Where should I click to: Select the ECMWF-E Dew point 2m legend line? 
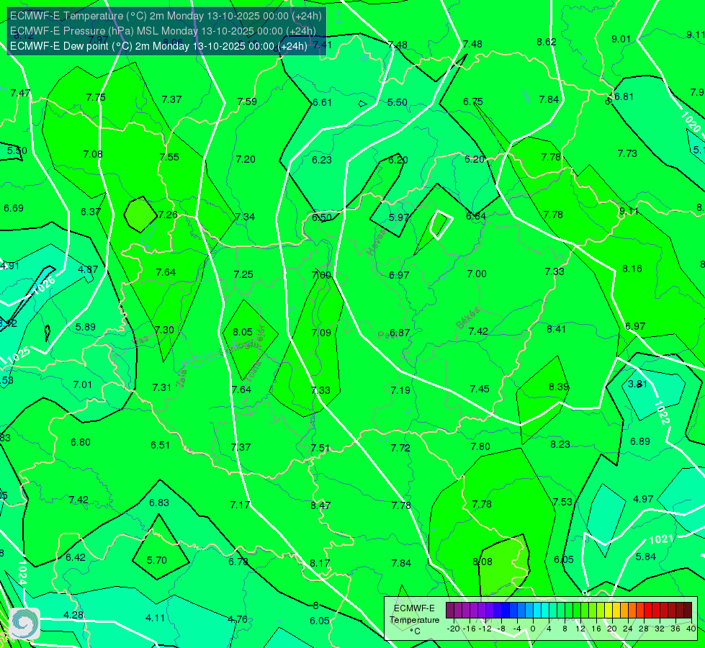[x=158, y=46]
